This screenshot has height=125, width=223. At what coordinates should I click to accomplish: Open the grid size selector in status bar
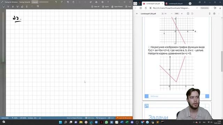pos(111,118)
